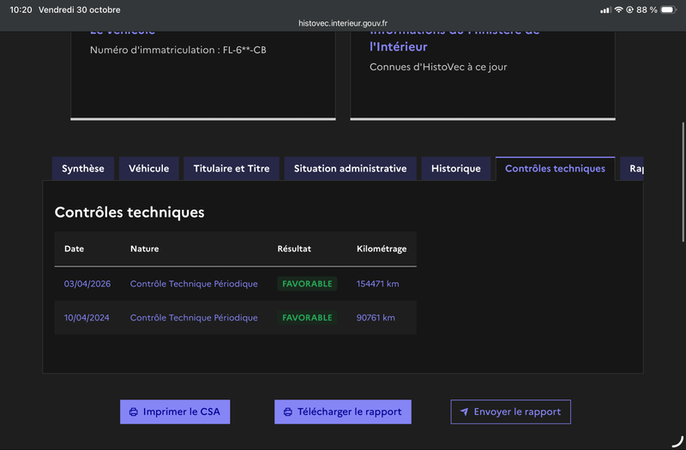Click the Envoyer le rapport button

(510, 412)
